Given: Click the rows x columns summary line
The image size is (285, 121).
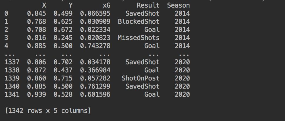Looking at the screenshot, I should [x=48, y=111].
